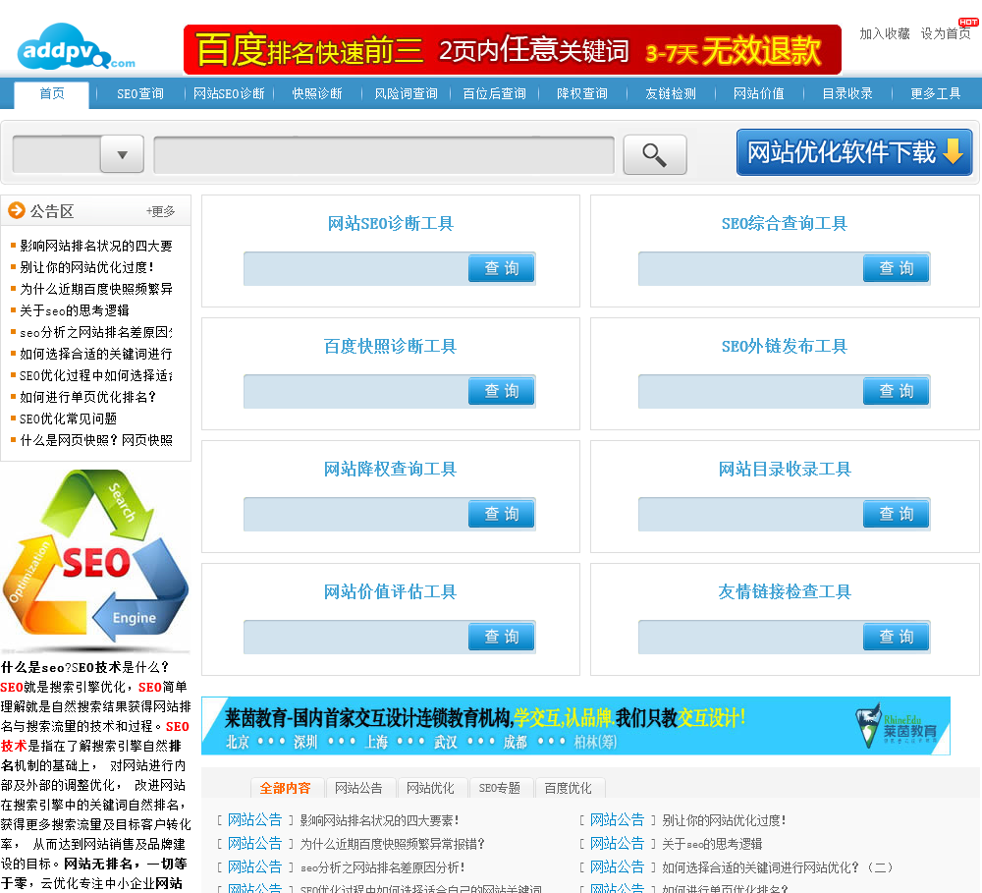982x893 pixels.
Task: Click the main search input field
Action: [384, 154]
